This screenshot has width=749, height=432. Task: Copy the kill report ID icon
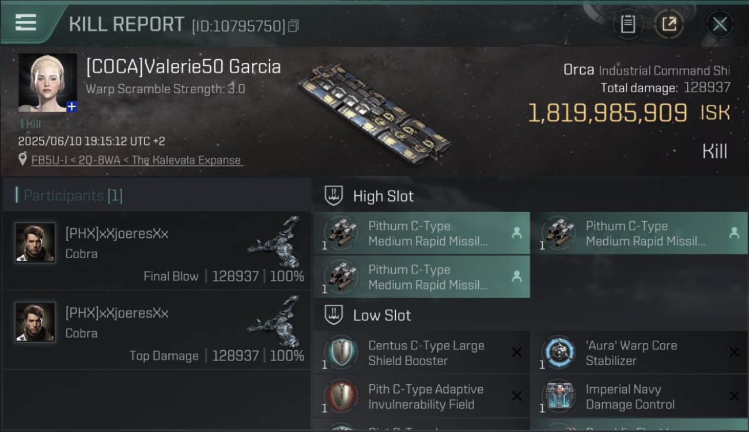point(293,26)
